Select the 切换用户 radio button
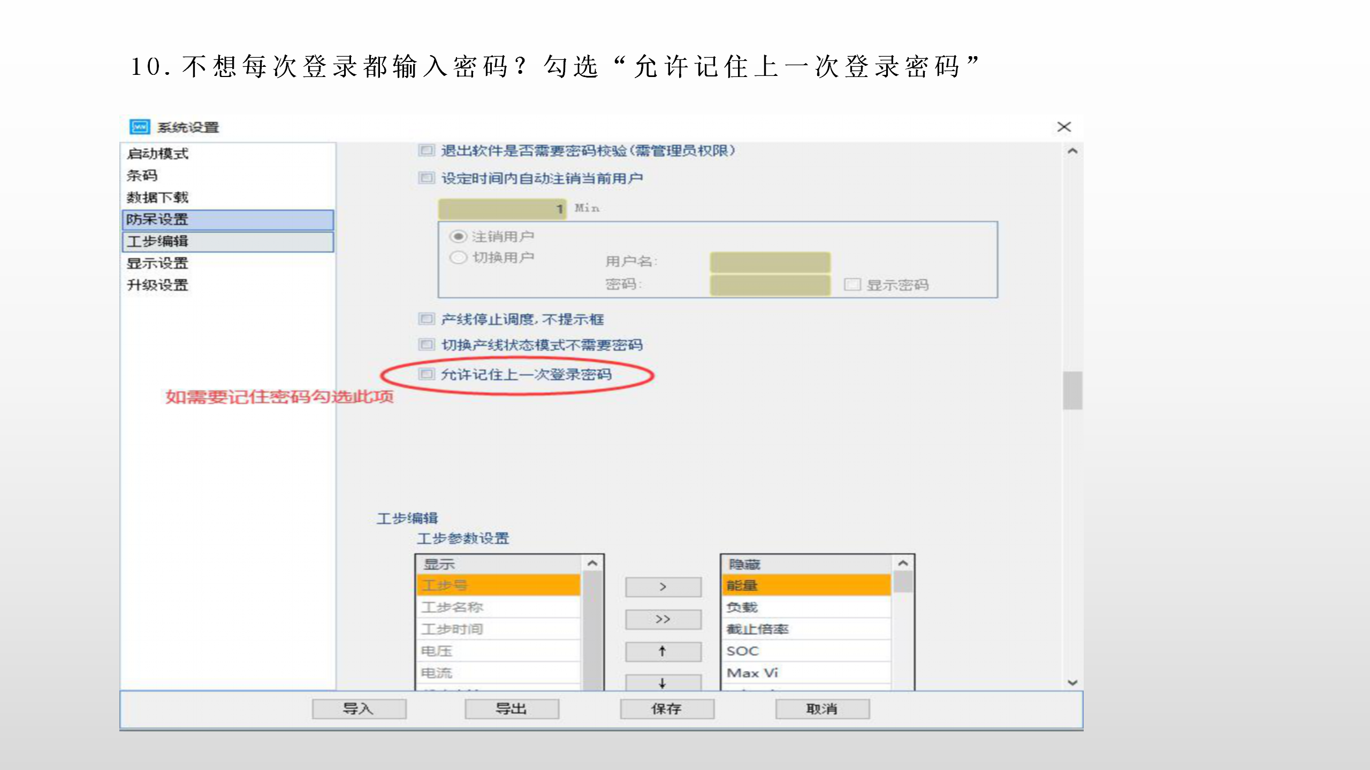The width and height of the screenshot is (1370, 770). (x=458, y=257)
